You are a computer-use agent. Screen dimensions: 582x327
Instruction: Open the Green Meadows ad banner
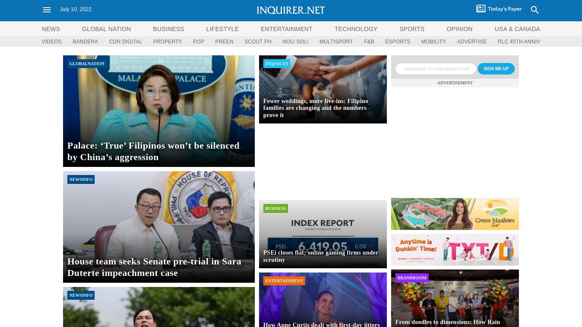pos(455,214)
